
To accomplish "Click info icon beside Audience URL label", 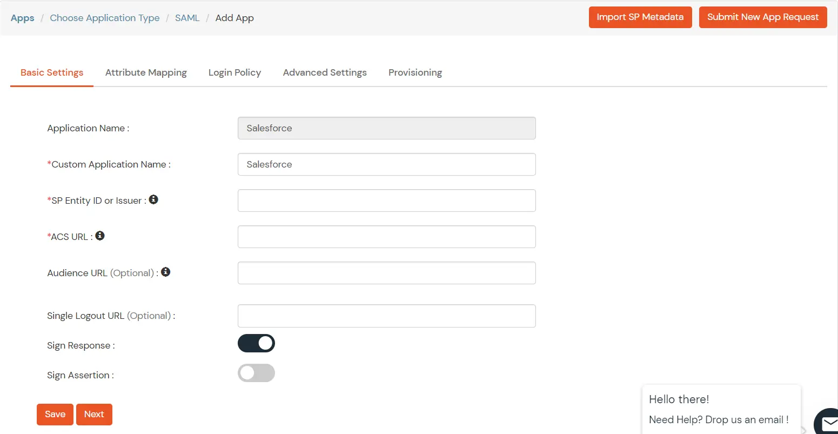I will click(x=166, y=272).
